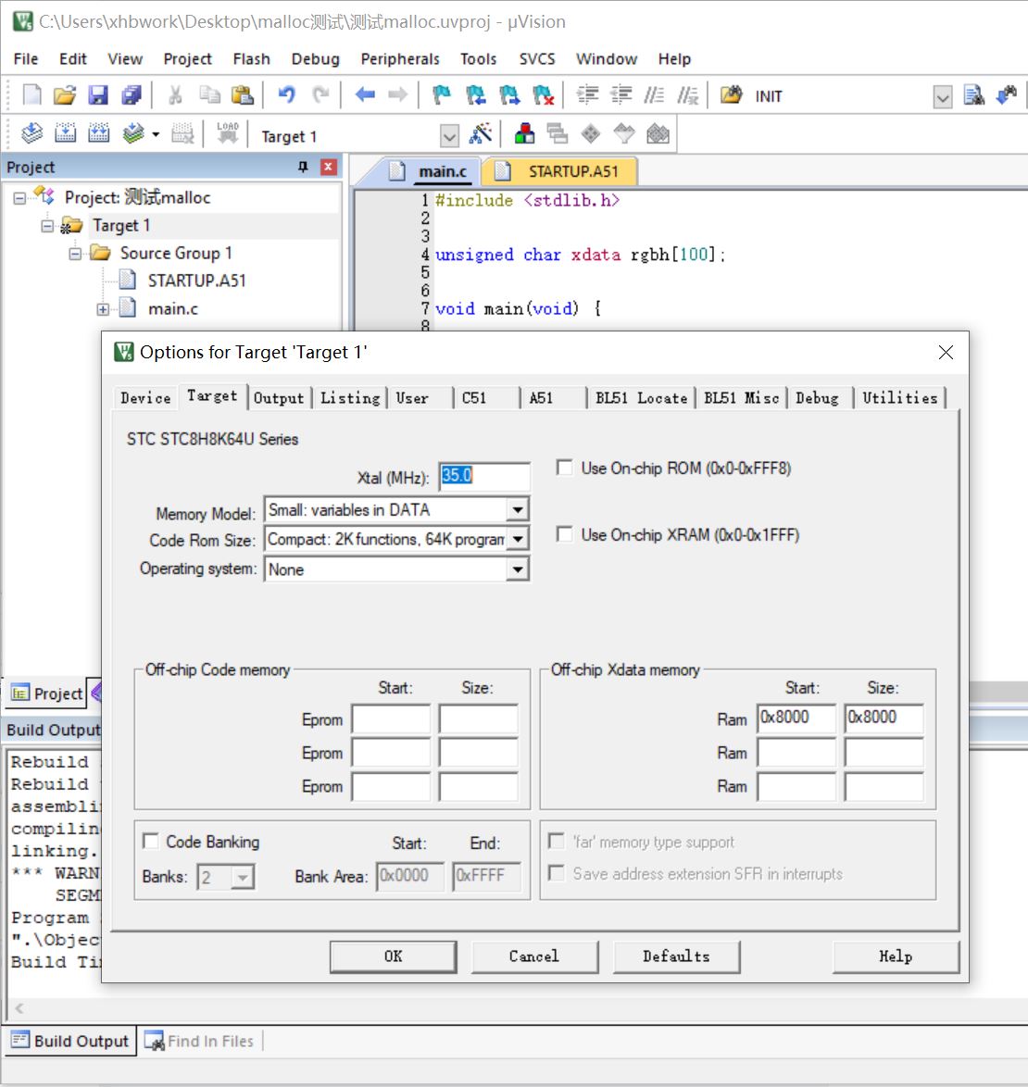Click the Xtal (MHz) input field
This screenshot has width=1028, height=1087.
pos(483,476)
